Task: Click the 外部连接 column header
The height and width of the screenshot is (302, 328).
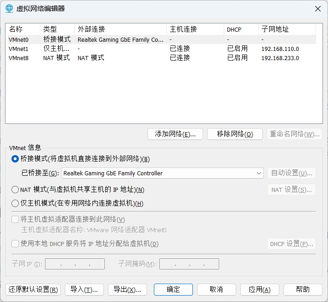Action: 120,29
